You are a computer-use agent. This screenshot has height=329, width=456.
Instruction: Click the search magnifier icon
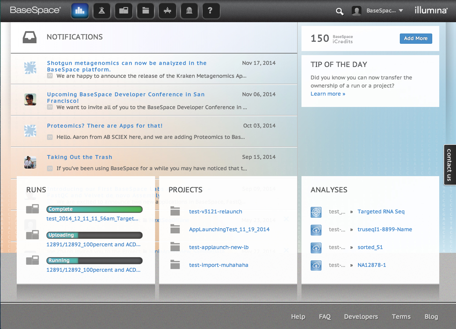tap(340, 11)
